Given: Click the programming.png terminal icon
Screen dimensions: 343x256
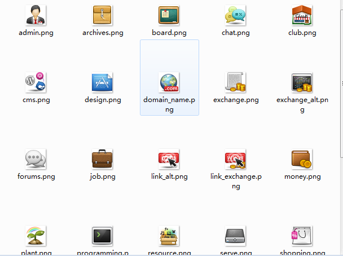Looking at the screenshot, I should tap(102, 236).
